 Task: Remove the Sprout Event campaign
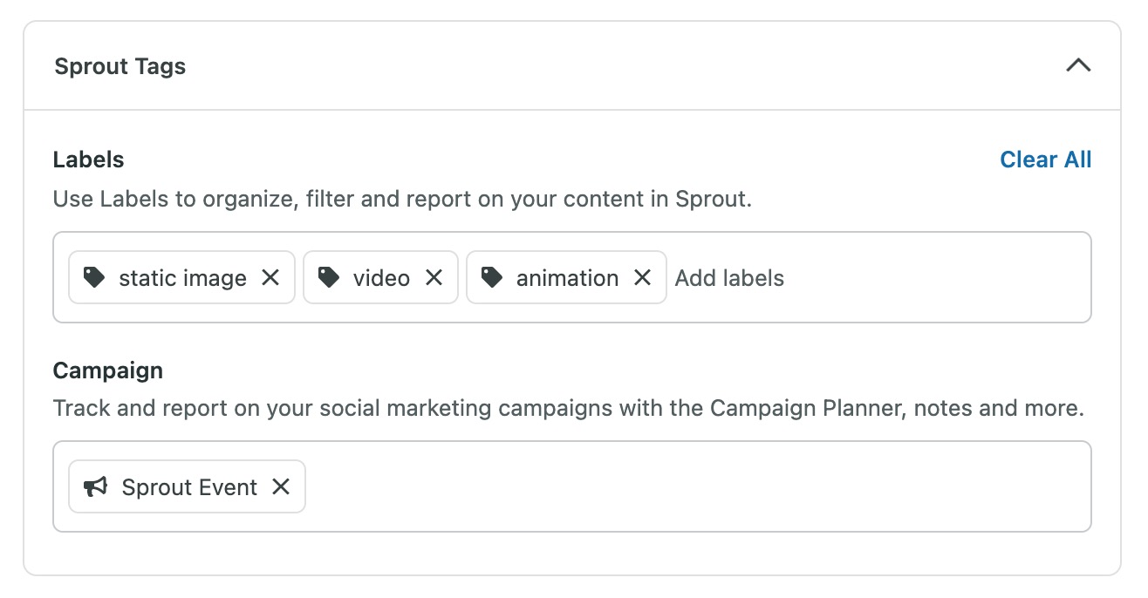click(280, 486)
